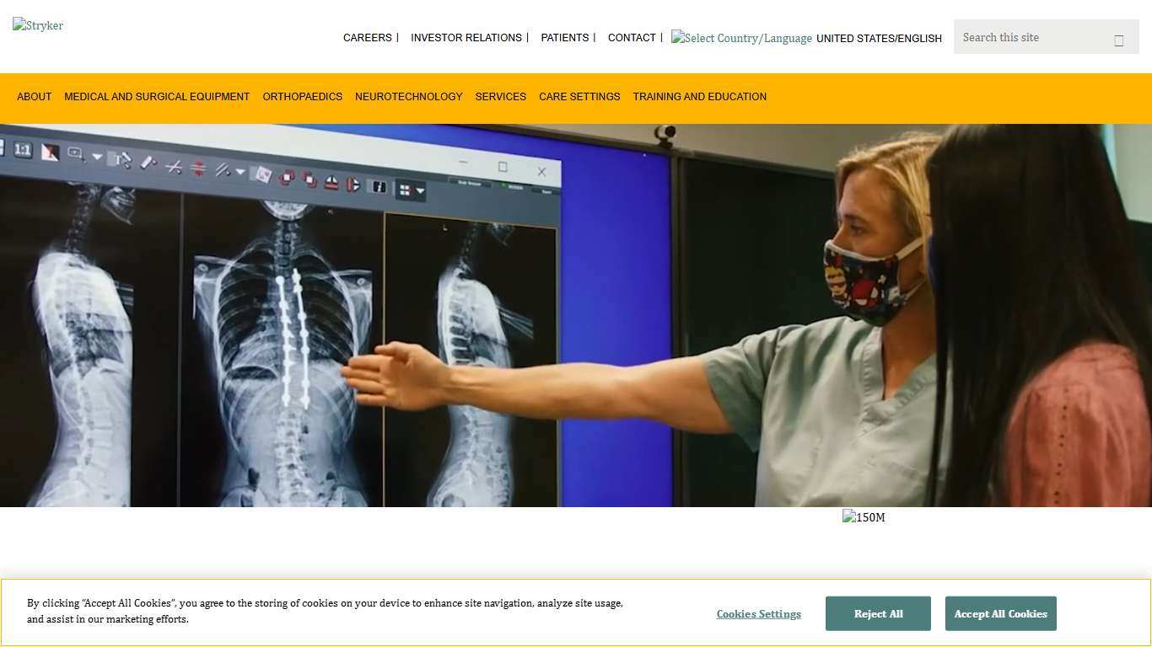
Task: Select the angle measurement tool icon
Action: tap(174, 166)
